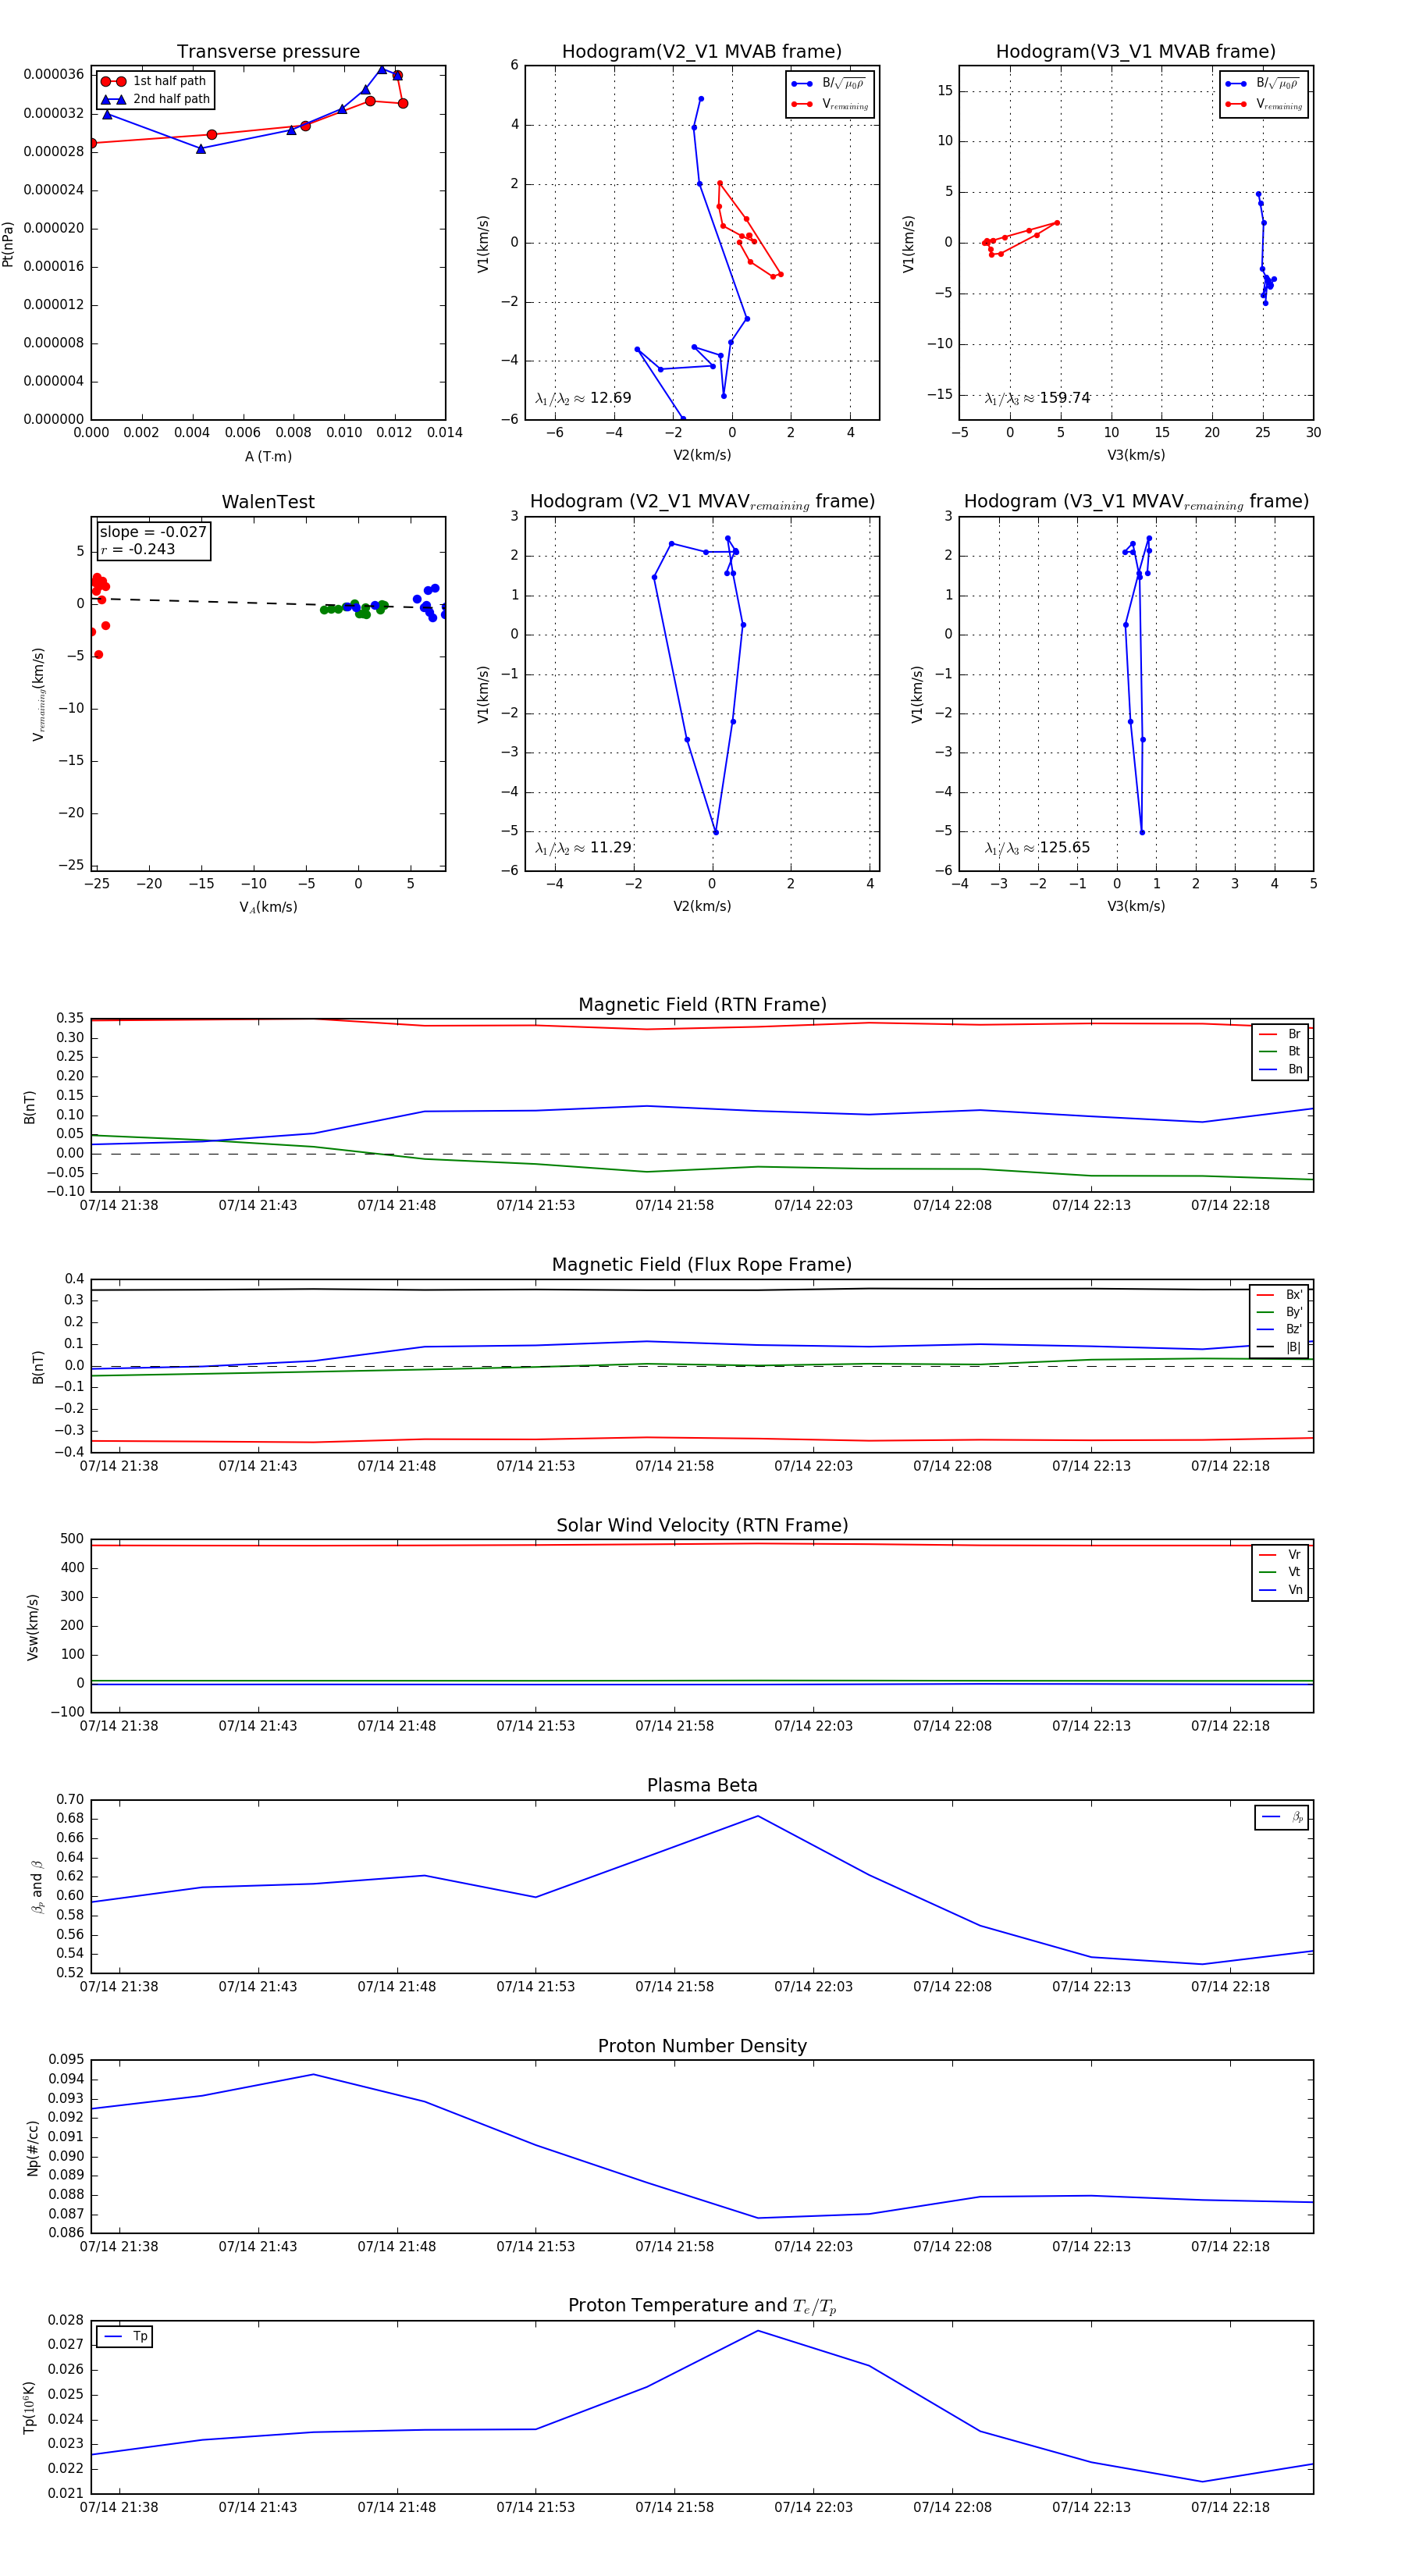Viewport: 1405px width, 2576px height.
Task: Click 'Hodogram (V3_V1 MVAV remaining frame)' title
Action: 1136,502
